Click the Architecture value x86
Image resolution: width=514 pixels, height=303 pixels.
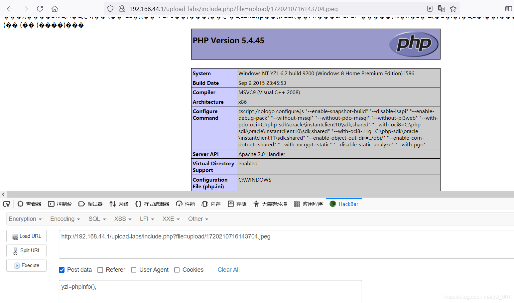pos(242,102)
